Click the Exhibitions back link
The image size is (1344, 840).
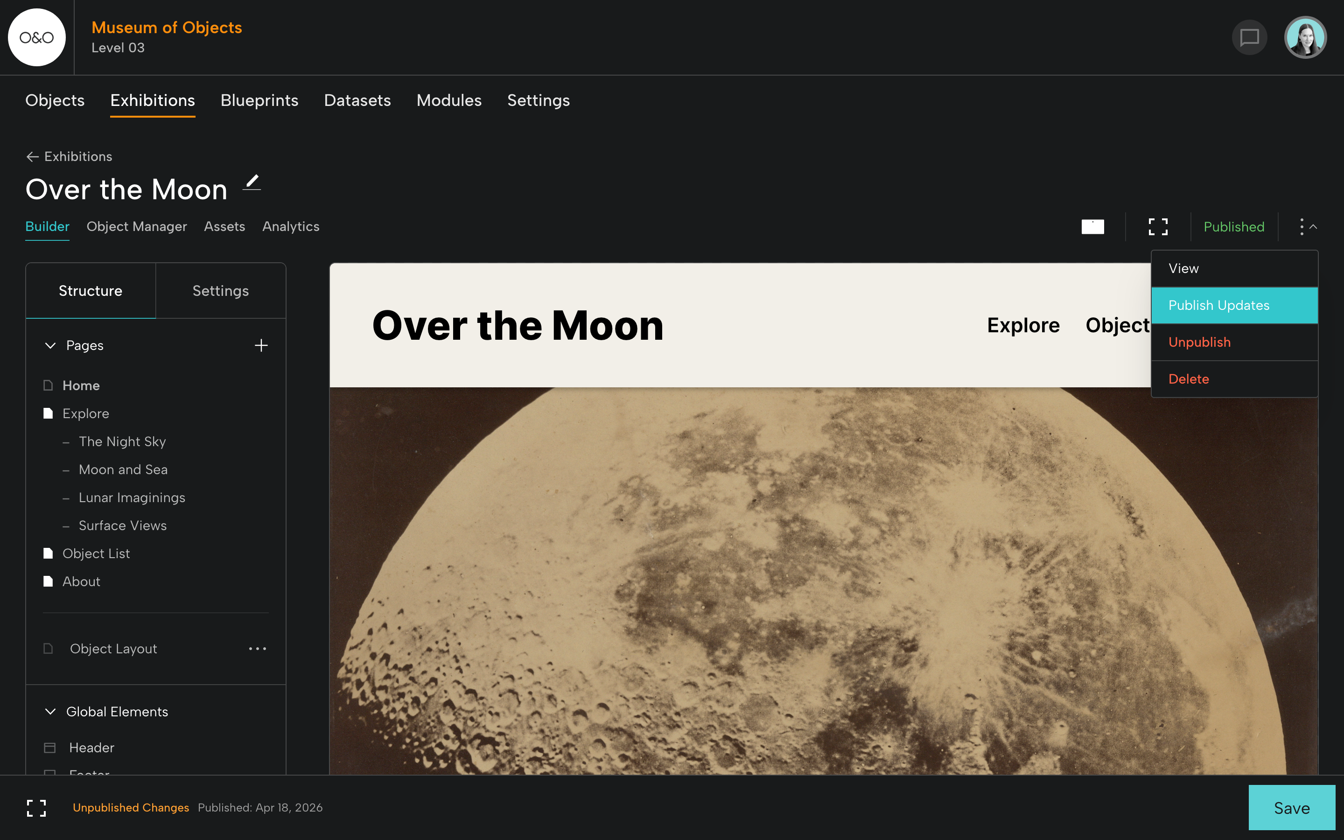[78, 157]
